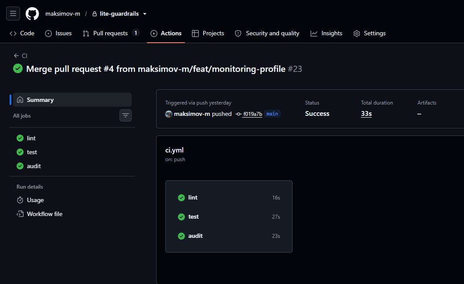Click the Issues tab circle icon
The width and height of the screenshot is (464, 284).
tap(48, 34)
